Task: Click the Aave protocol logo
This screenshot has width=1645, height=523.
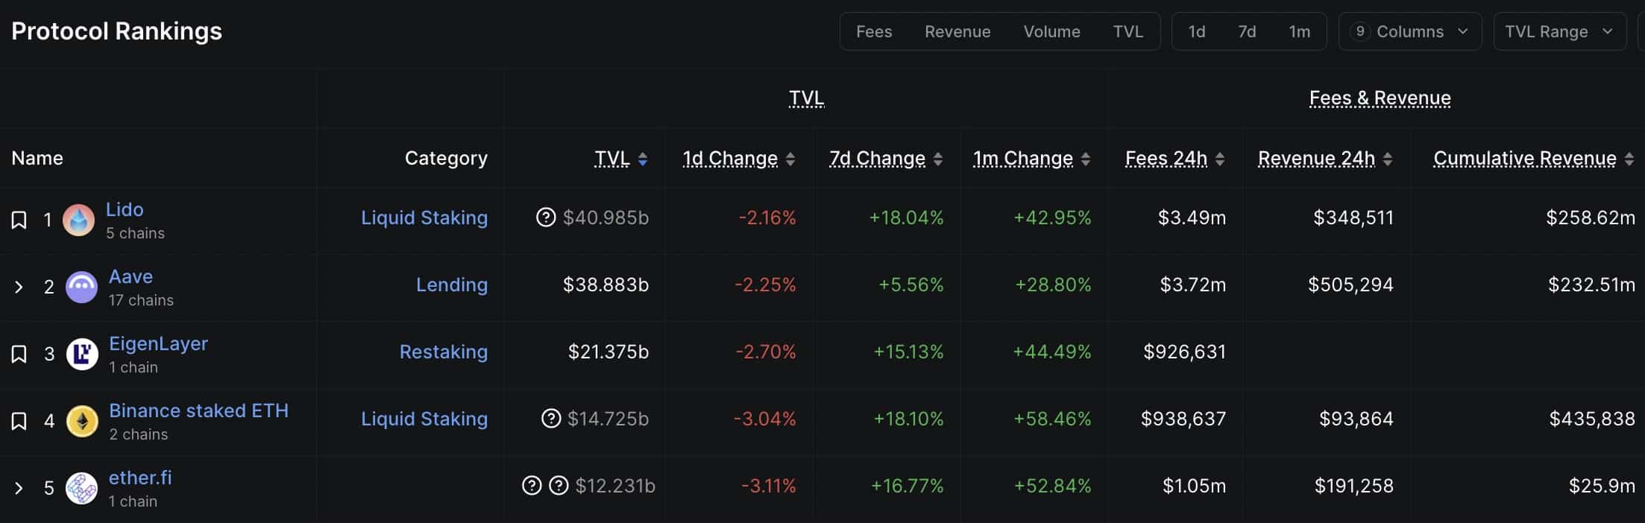Action: point(82,287)
